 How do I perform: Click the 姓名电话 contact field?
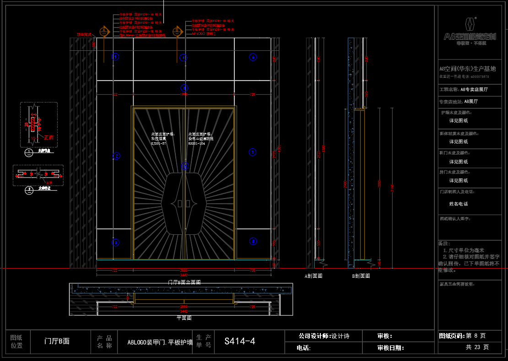[x=458, y=204]
